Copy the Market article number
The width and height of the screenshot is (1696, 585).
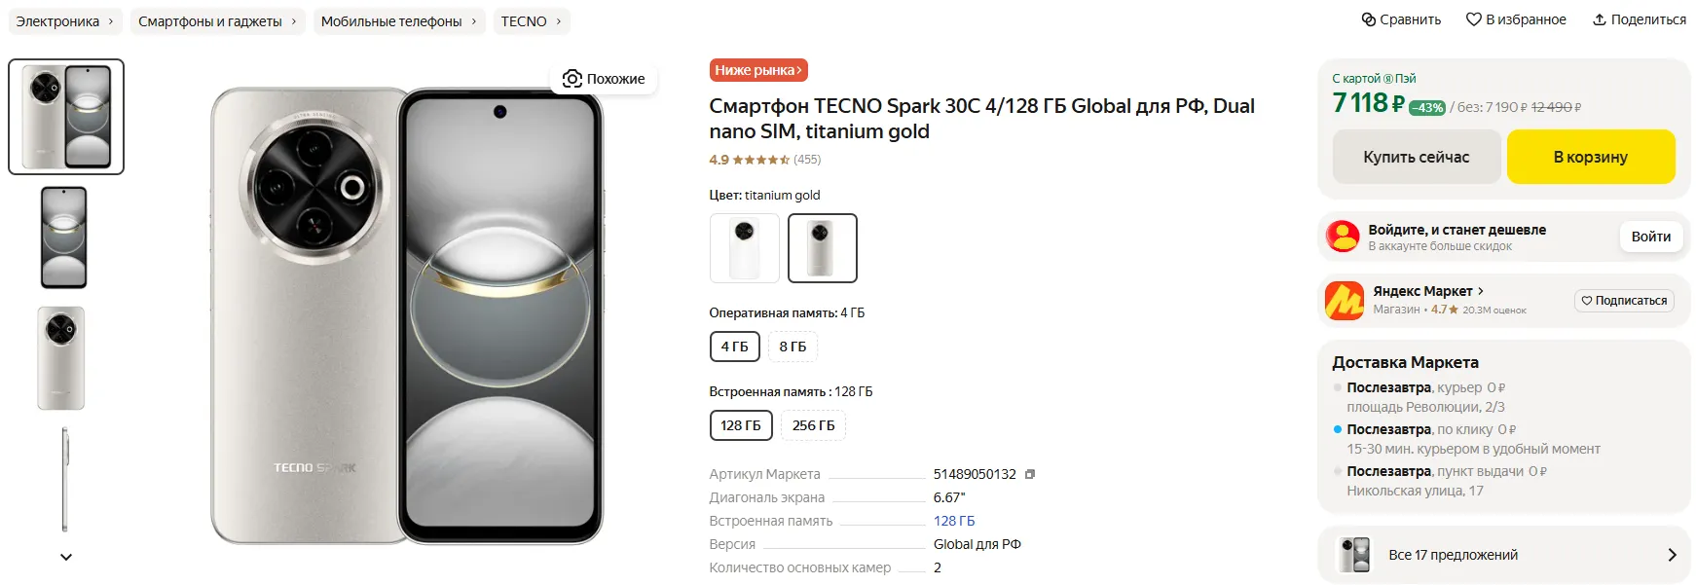click(1030, 474)
